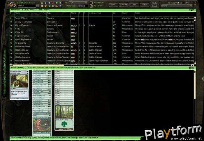The image size is (204, 141).
Task: Select the Library of Congress row
Action: [x=102, y=22]
